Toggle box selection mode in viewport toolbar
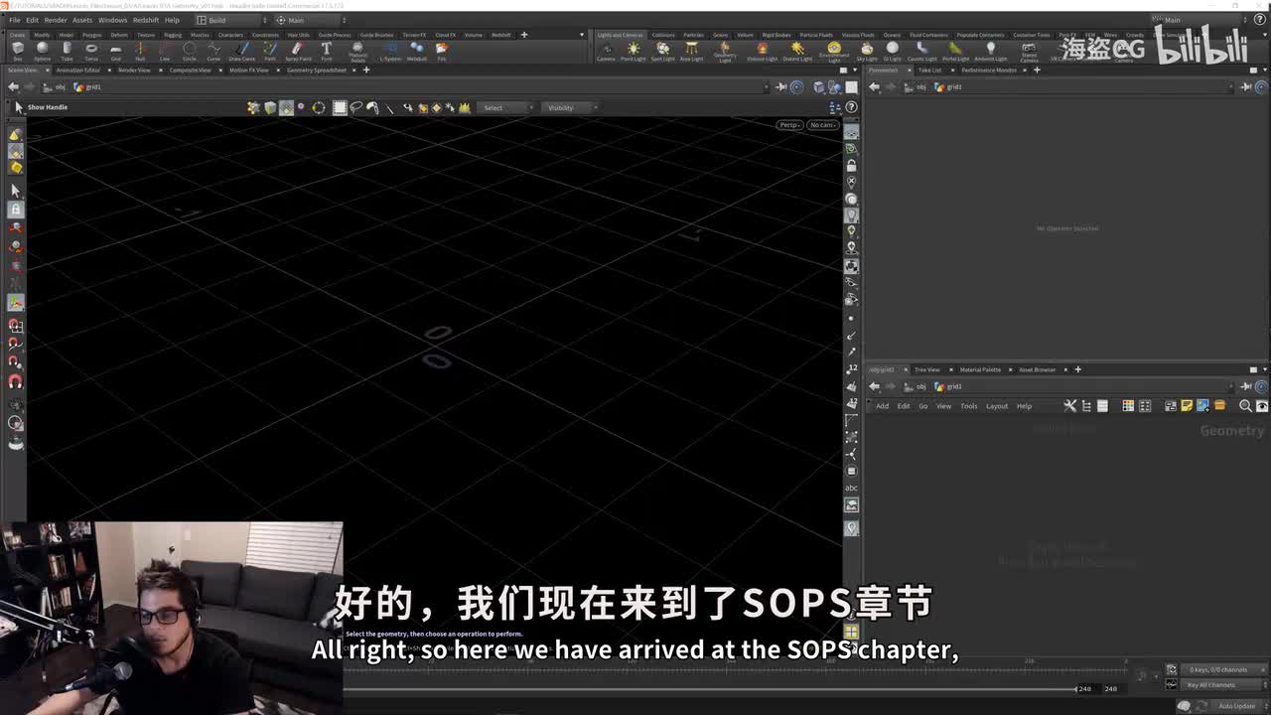The width and height of the screenshot is (1271, 715). [340, 107]
